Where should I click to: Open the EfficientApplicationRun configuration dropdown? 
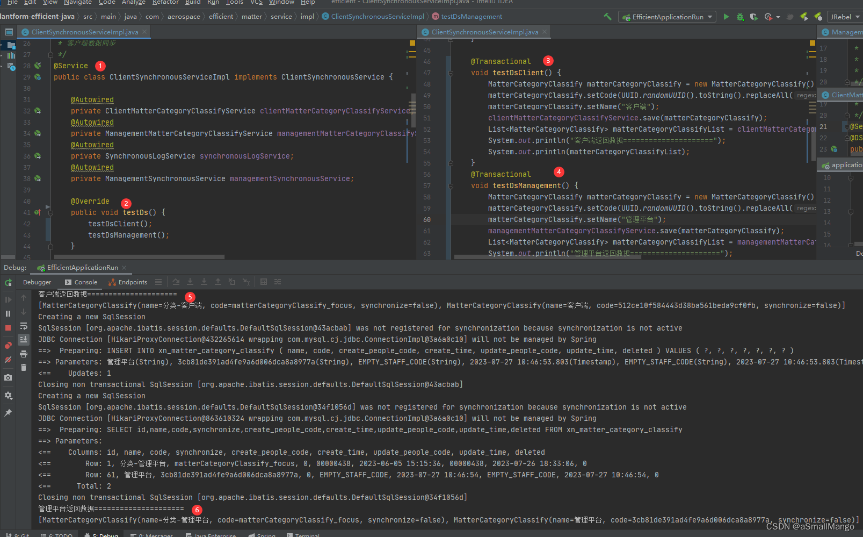pos(667,17)
